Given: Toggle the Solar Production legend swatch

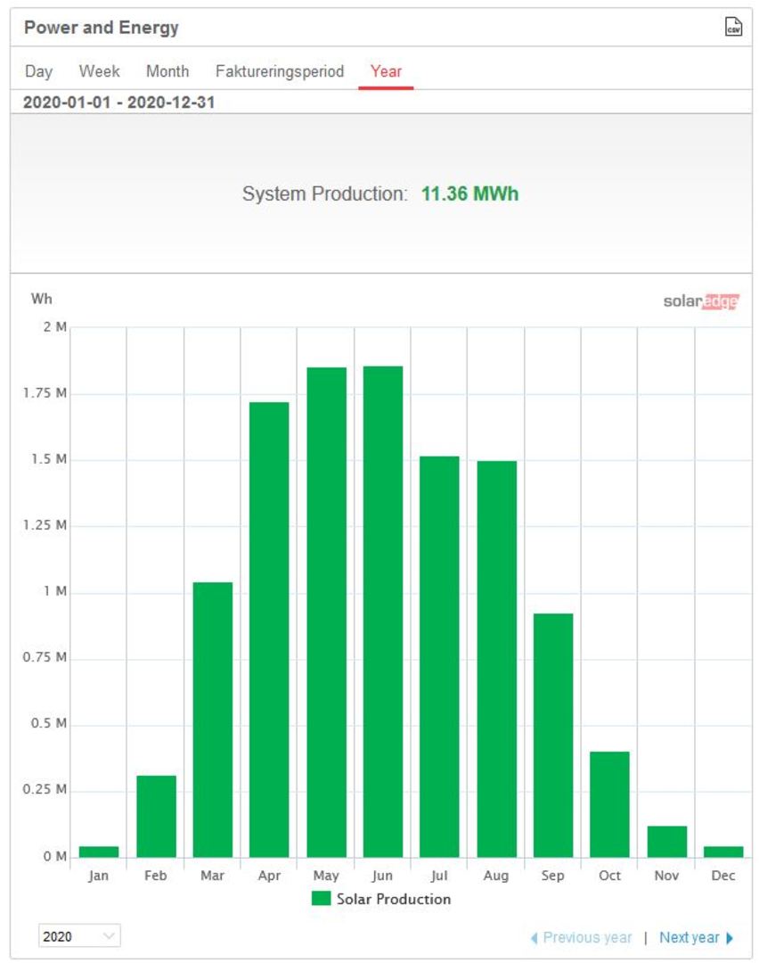Looking at the screenshot, I should click(x=321, y=899).
